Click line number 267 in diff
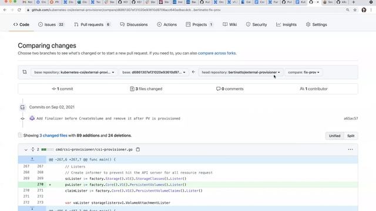This screenshot has height=211, width=376. [x=26, y=166]
